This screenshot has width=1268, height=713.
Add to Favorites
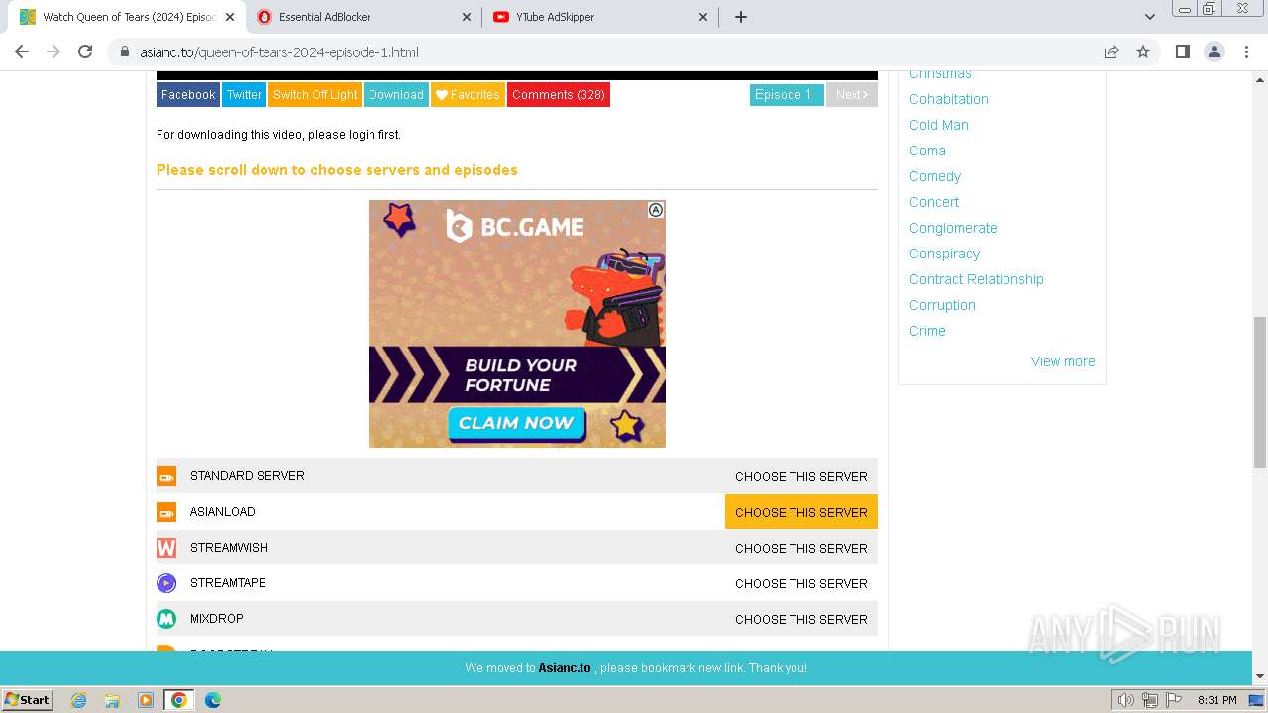click(x=468, y=95)
